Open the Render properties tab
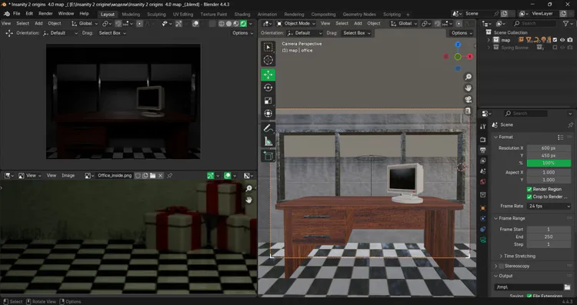This screenshot has height=305, width=577. tap(483, 140)
